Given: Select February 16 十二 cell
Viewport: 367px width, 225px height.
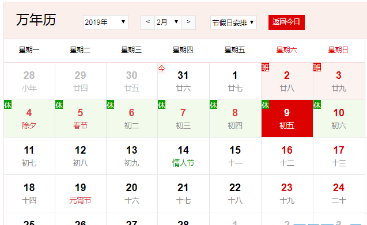Looking at the screenshot, I should coord(287,156).
